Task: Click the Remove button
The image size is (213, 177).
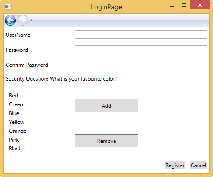Action: click(106, 141)
